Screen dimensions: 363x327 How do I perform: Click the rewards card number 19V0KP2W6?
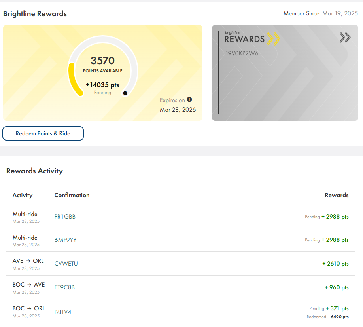[242, 53]
